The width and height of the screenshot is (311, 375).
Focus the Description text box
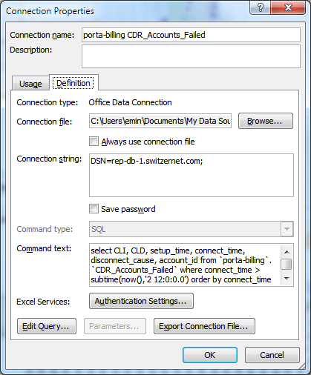191,56
